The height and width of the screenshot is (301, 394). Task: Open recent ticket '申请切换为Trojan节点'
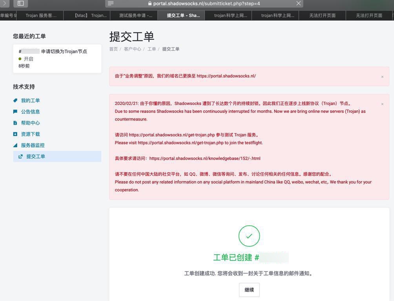pyautogui.click(x=57, y=59)
